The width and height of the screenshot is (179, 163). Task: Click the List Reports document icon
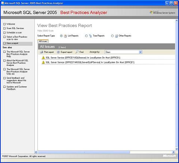(65, 36)
